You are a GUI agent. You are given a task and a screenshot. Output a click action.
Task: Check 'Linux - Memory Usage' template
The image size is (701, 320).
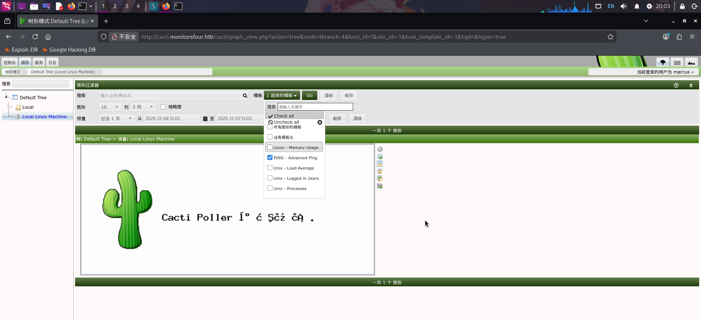(270, 147)
